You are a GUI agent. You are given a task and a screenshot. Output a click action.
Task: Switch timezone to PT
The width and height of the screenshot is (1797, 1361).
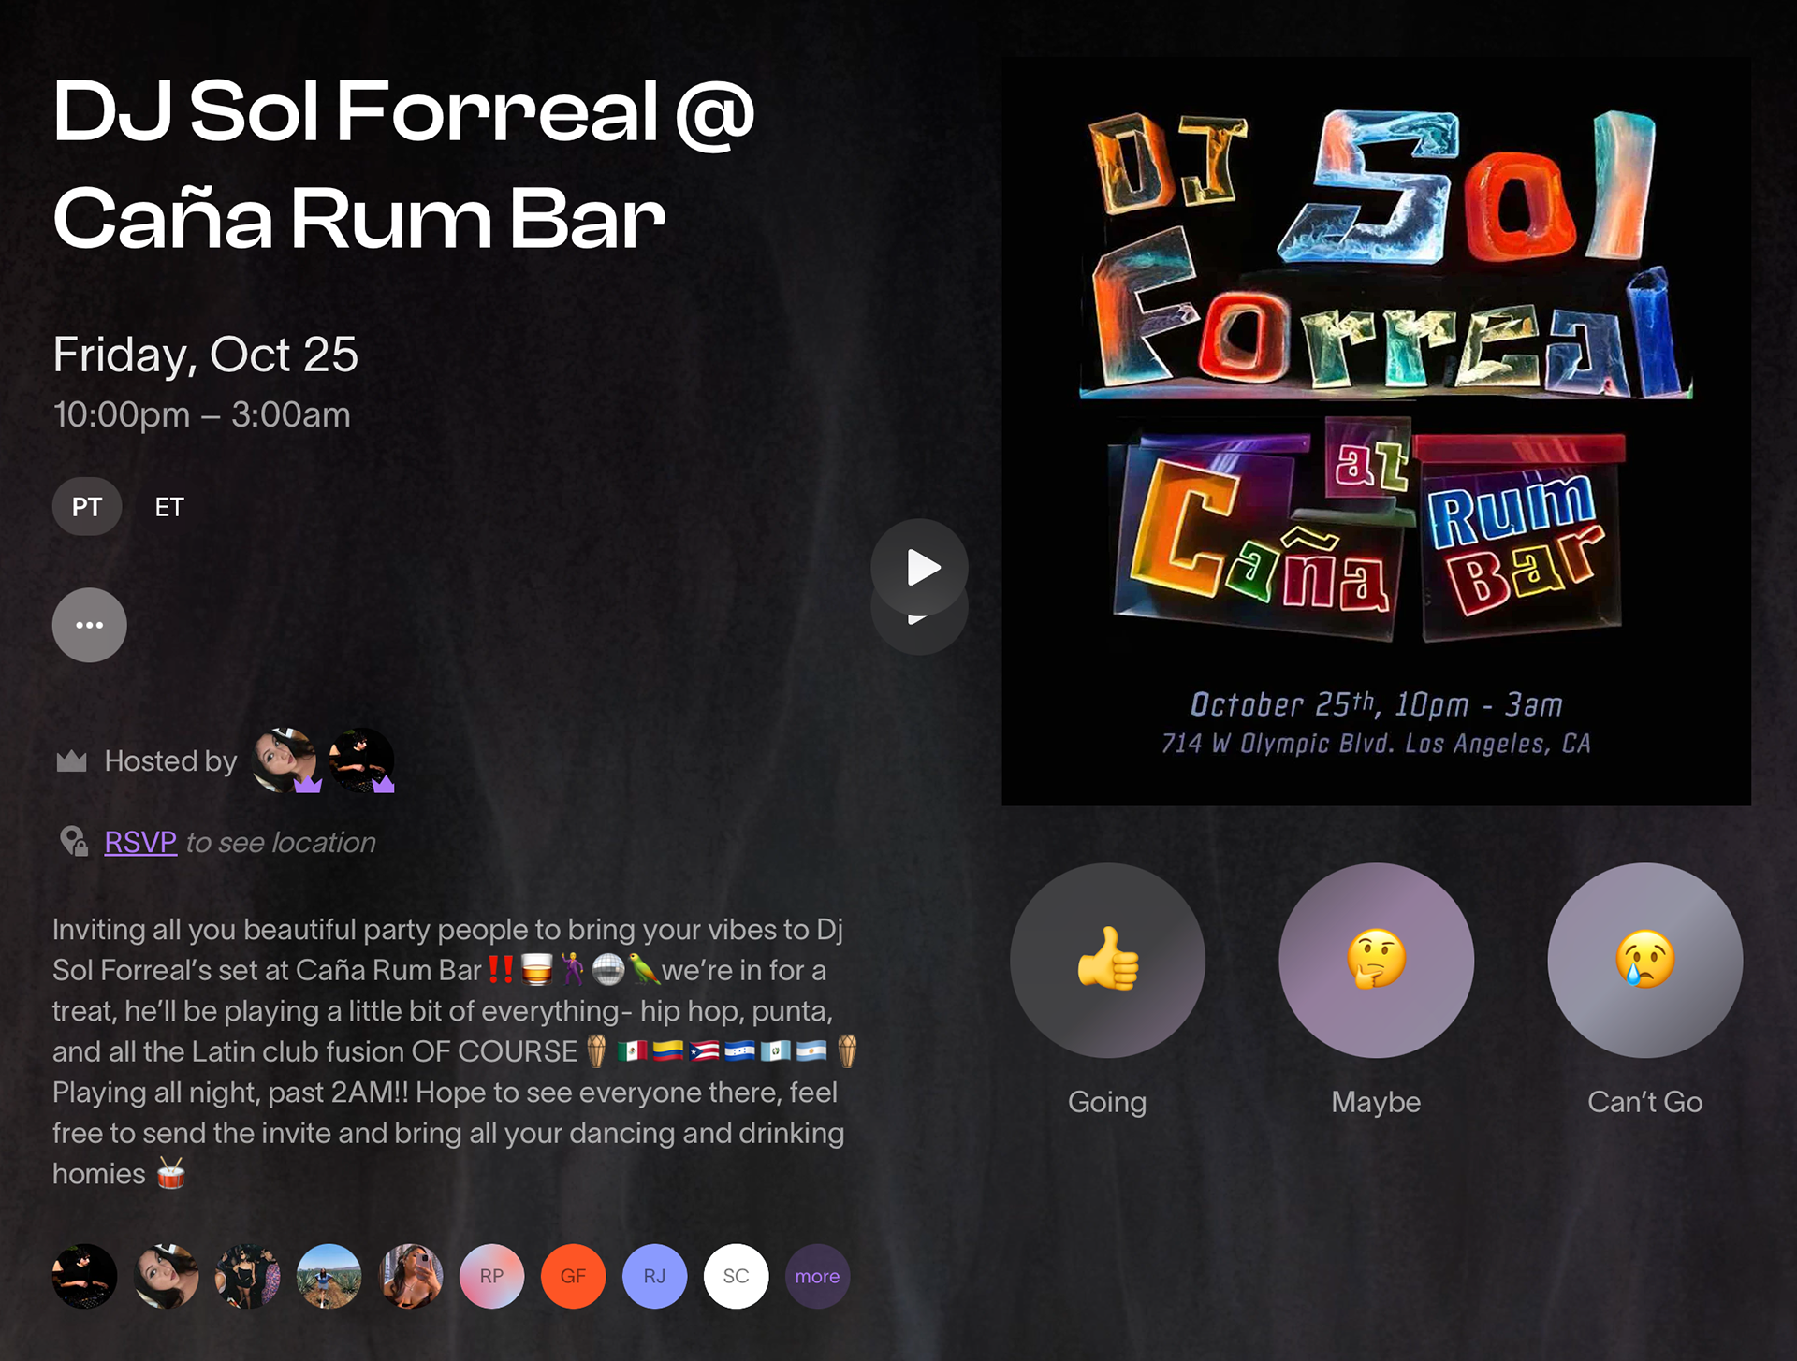point(87,507)
